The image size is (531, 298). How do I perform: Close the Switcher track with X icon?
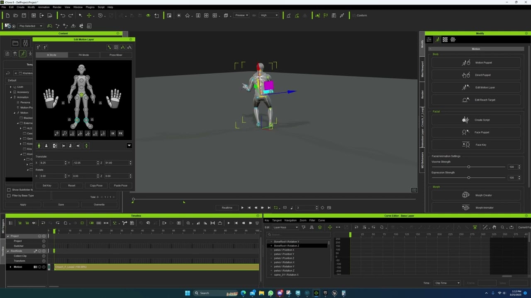coord(44,246)
